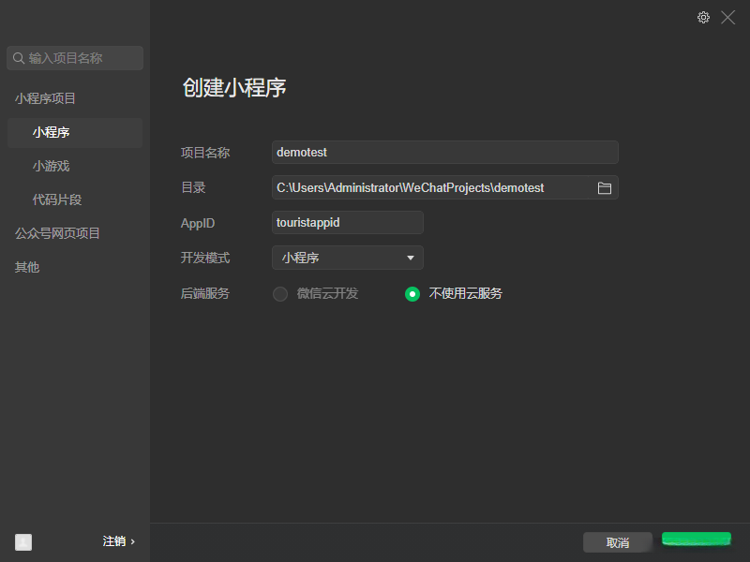Click the AppID input field

click(x=347, y=222)
